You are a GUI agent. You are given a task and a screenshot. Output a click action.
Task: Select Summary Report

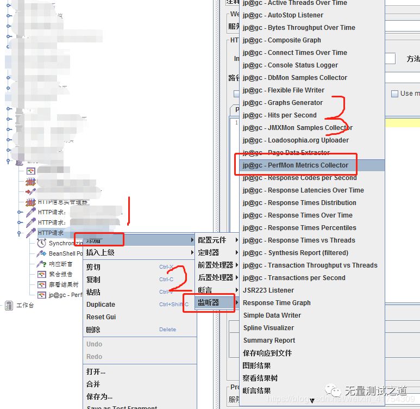click(x=312, y=340)
